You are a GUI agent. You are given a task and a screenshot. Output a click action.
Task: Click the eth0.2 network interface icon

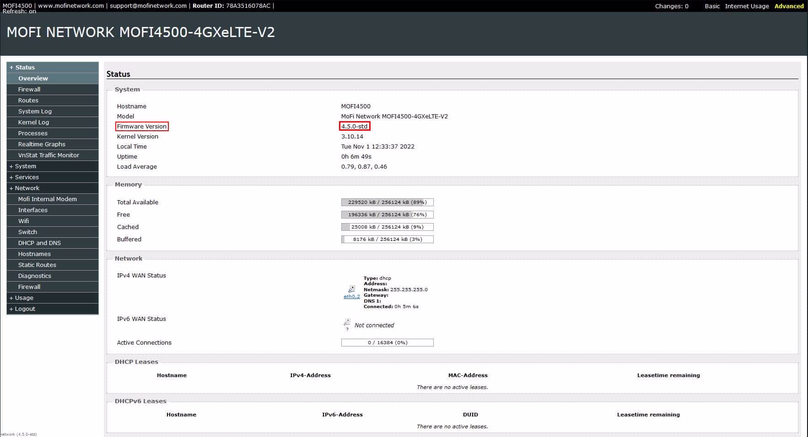click(x=351, y=289)
